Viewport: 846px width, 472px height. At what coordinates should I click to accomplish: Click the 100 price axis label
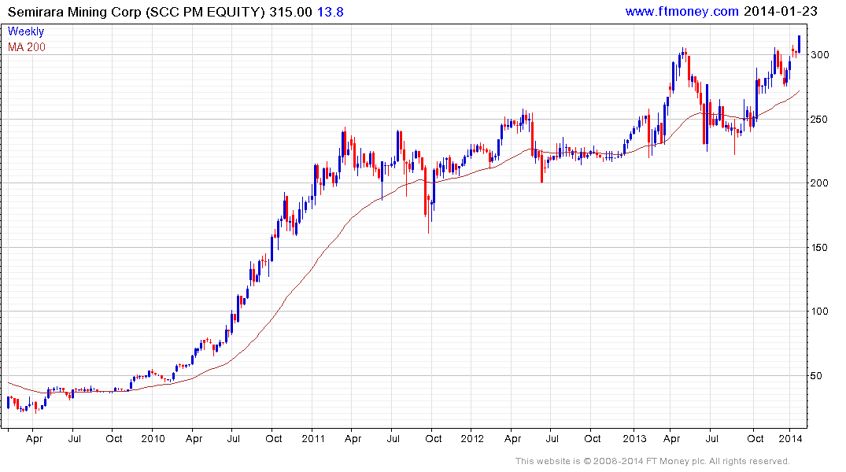point(819,312)
